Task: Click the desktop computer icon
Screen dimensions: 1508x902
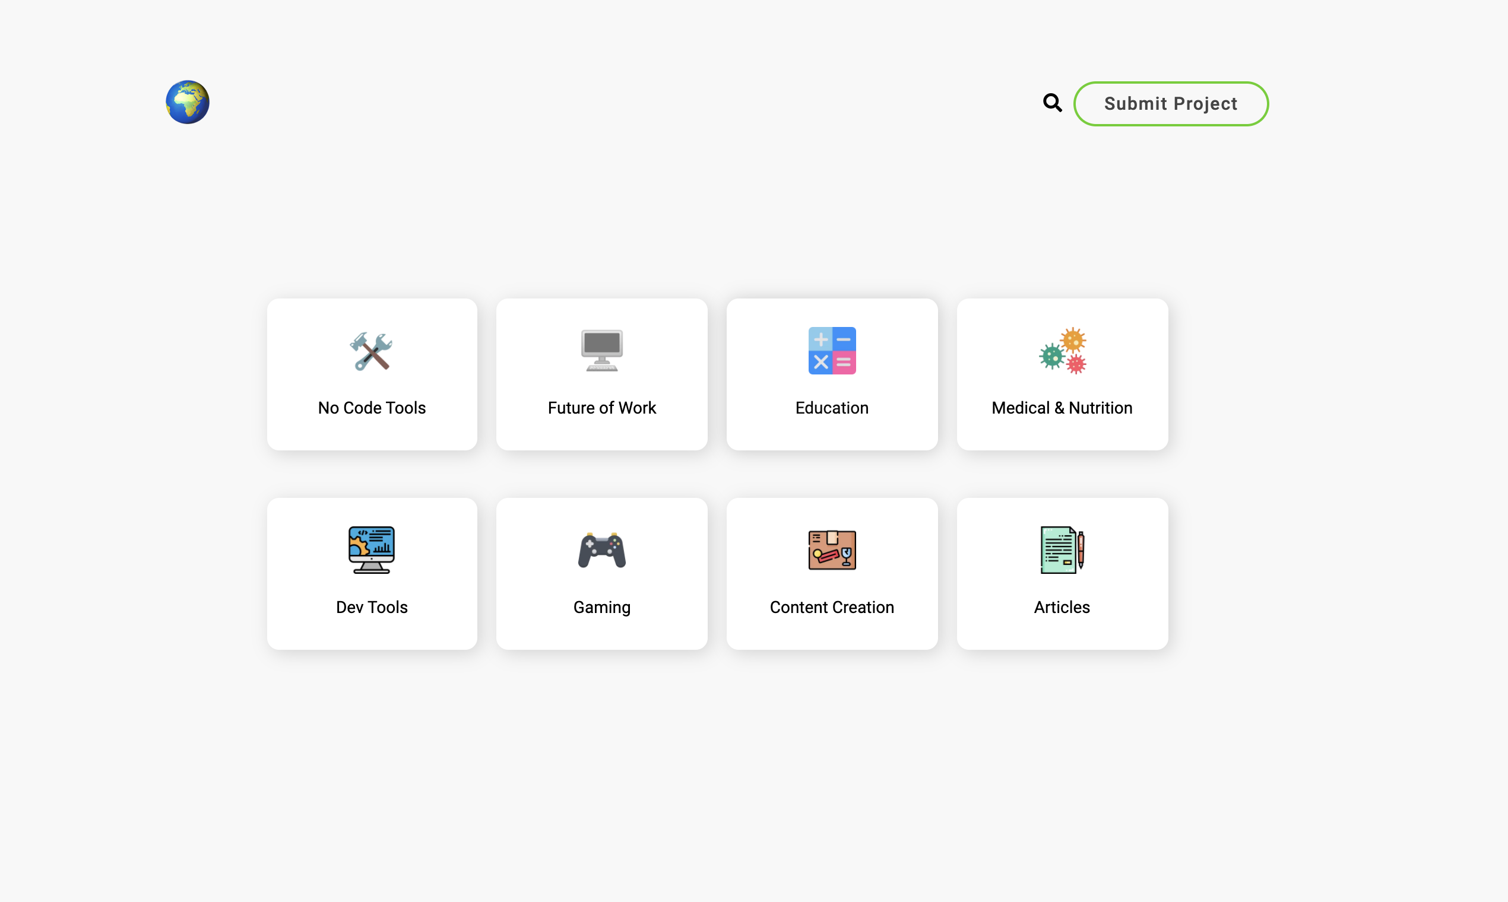Action: 601,351
